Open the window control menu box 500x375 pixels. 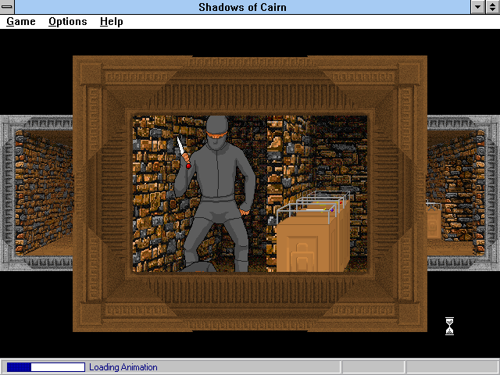(7, 7)
